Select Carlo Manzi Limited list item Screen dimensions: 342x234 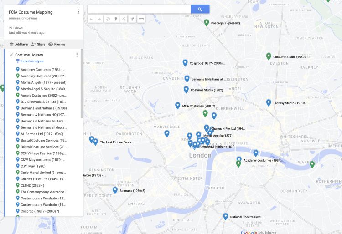41,173
